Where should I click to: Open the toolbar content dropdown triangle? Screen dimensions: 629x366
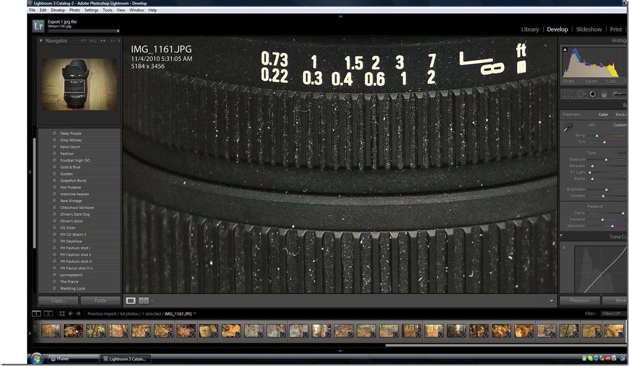pos(551,301)
